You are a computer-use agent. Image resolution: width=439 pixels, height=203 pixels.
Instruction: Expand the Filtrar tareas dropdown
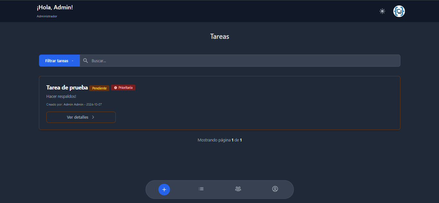59,61
